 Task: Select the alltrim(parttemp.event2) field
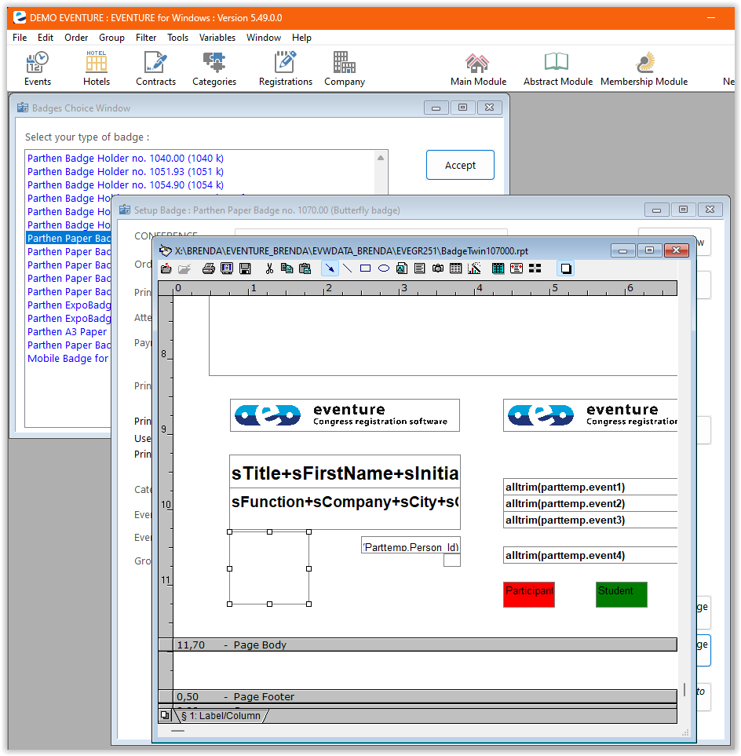tap(590, 503)
